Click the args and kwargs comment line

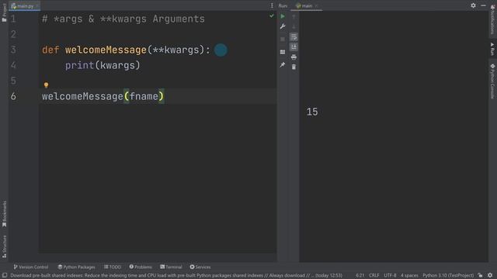coord(123,19)
